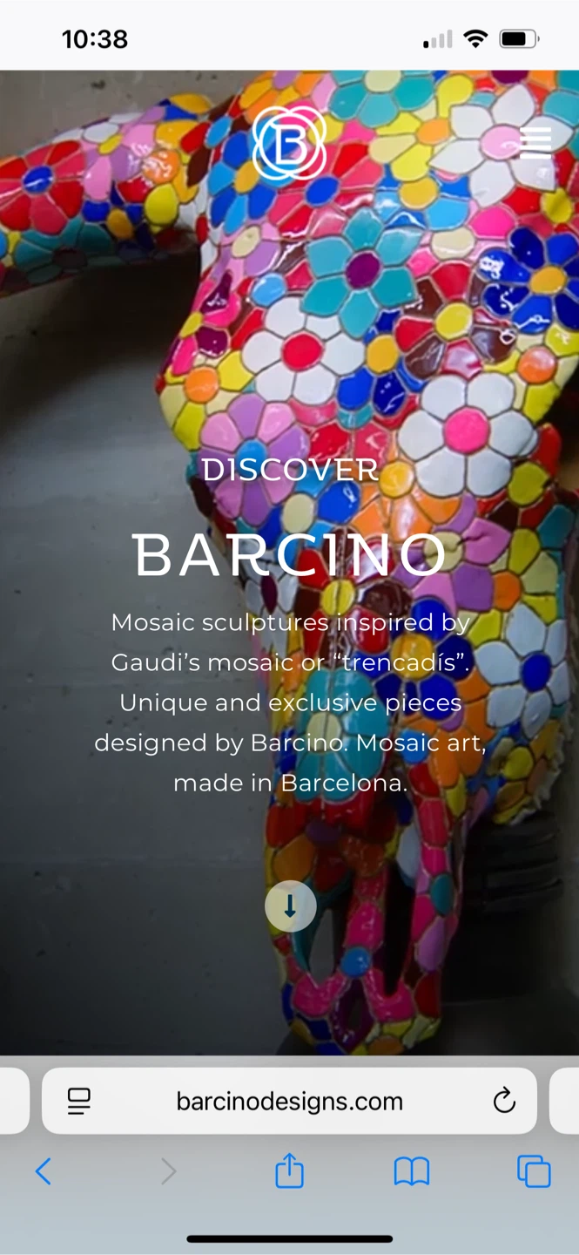
Task: Tap the greyed-out forward chevron
Action: click(x=168, y=1171)
